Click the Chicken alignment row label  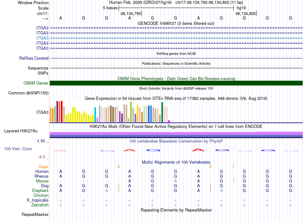(41, 195)
